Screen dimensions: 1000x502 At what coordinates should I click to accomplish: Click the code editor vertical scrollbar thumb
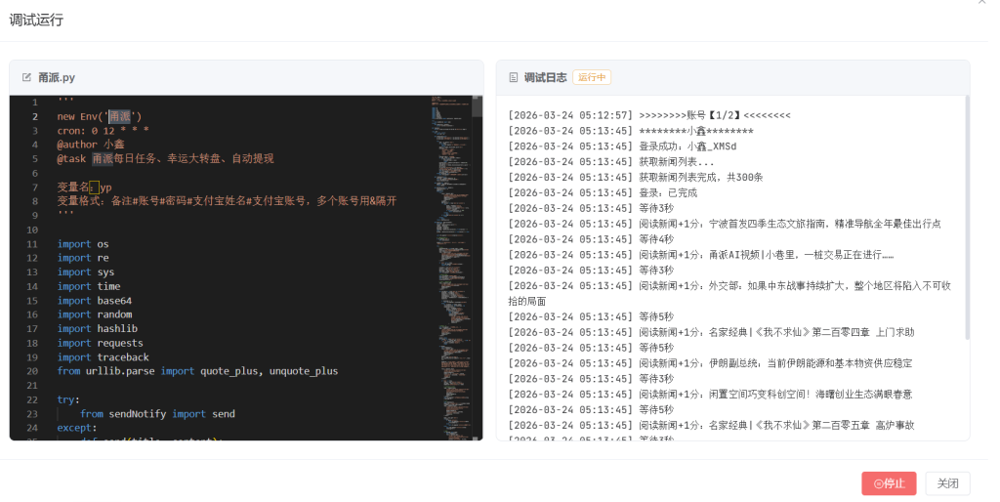(477, 106)
